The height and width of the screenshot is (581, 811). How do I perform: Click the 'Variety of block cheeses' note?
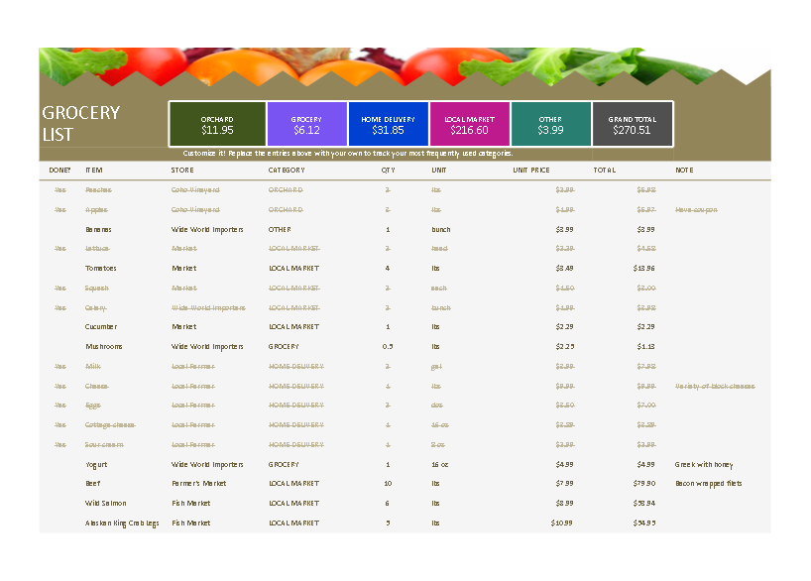[x=715, y=386]
